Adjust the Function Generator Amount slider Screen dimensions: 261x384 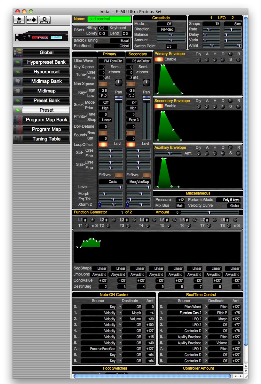pos(210,212)
